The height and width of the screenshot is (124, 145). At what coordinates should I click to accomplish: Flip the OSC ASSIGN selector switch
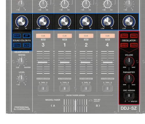(x=129, y=96)
